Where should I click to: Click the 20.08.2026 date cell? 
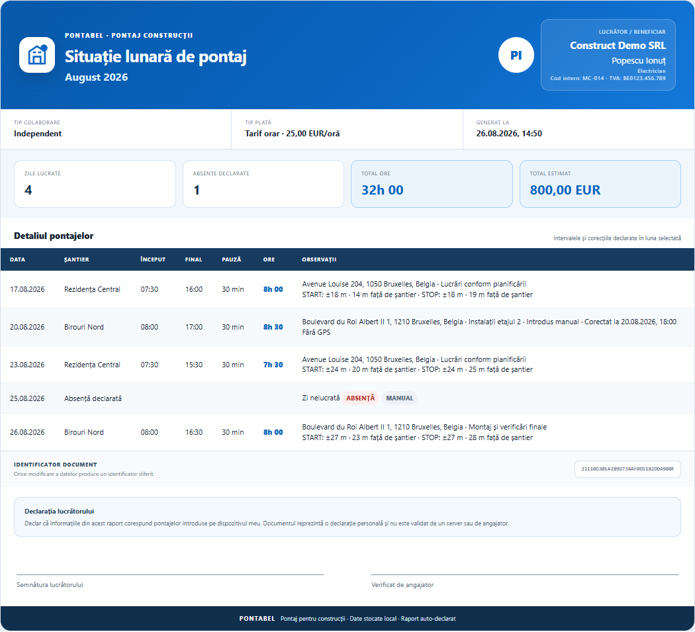click(27, 327)
